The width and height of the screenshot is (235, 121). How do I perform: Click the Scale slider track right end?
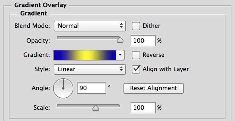[x=118, y=106]
